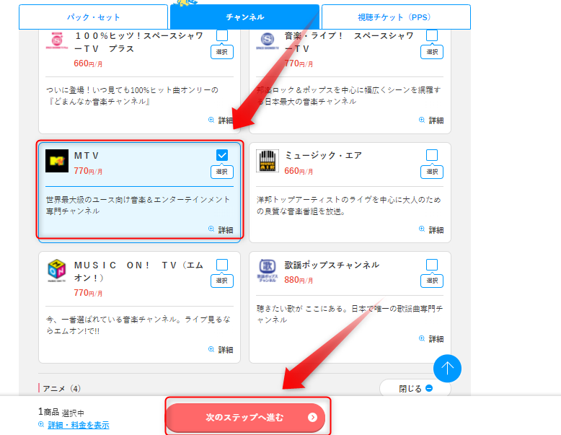Open 詳細 for 100%ヒッツ！スペースシャワーTV プラス

(x=221, y=120)
